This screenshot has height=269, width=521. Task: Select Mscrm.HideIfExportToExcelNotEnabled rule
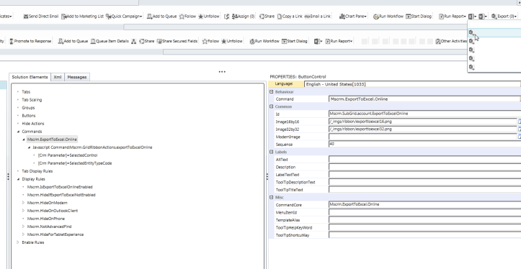(61, 195)
